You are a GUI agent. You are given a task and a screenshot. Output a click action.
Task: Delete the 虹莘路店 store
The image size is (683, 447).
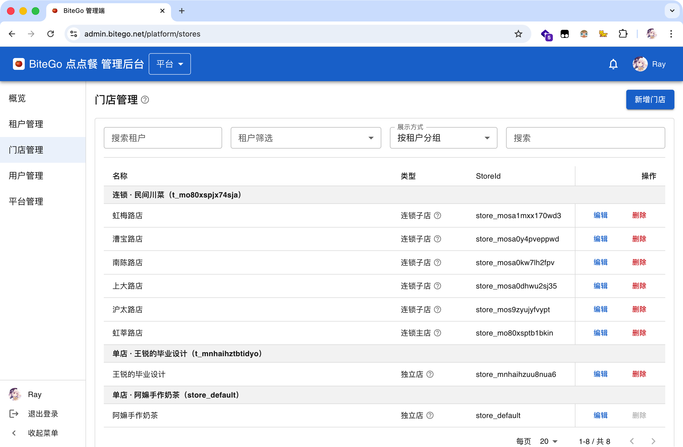tap(639, 333)
